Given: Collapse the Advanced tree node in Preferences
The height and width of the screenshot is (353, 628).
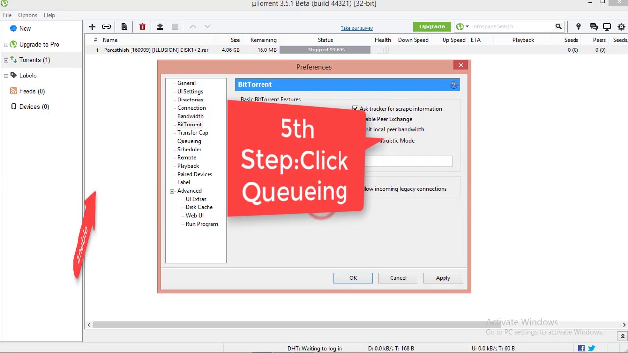Looking at the screenshot, I should pos(172,191).
